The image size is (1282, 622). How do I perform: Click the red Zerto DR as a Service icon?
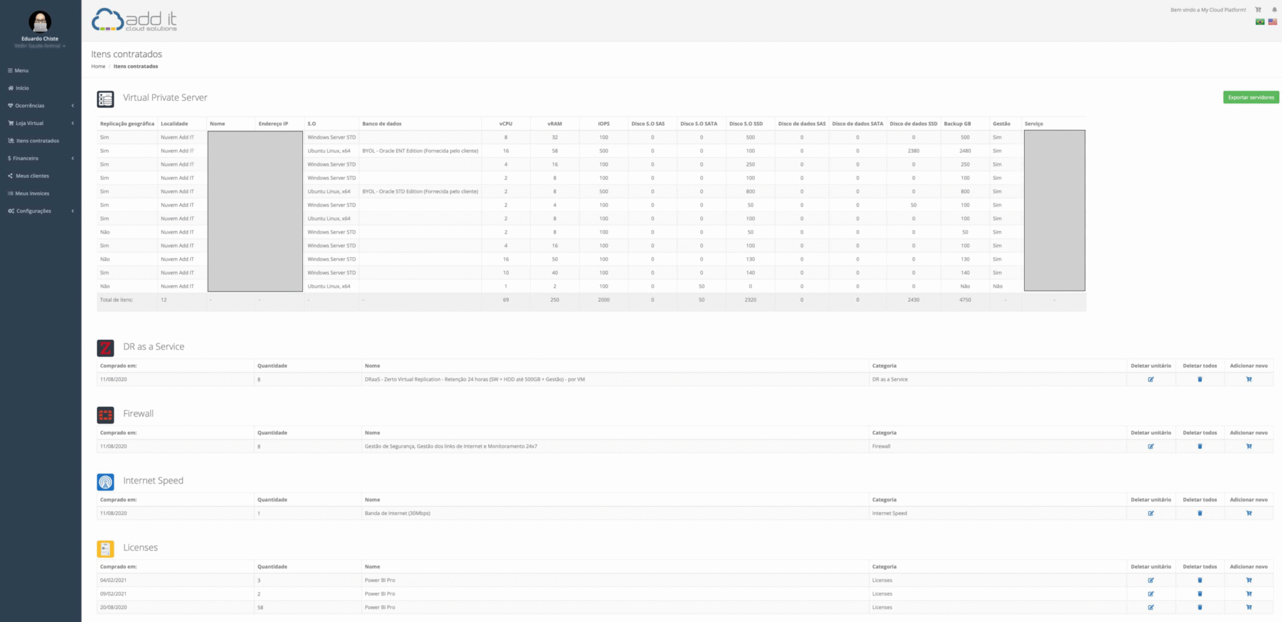coord(105,347)
